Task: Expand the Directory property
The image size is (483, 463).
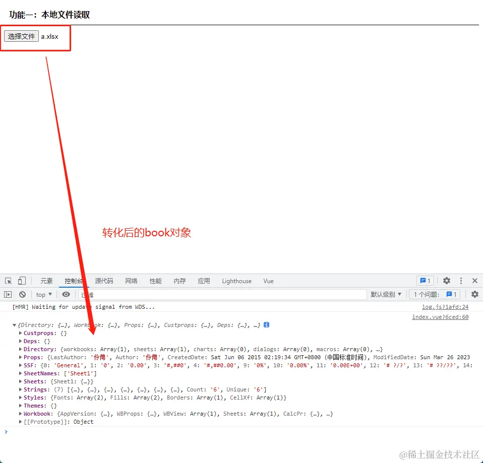Action: (20, 349)
